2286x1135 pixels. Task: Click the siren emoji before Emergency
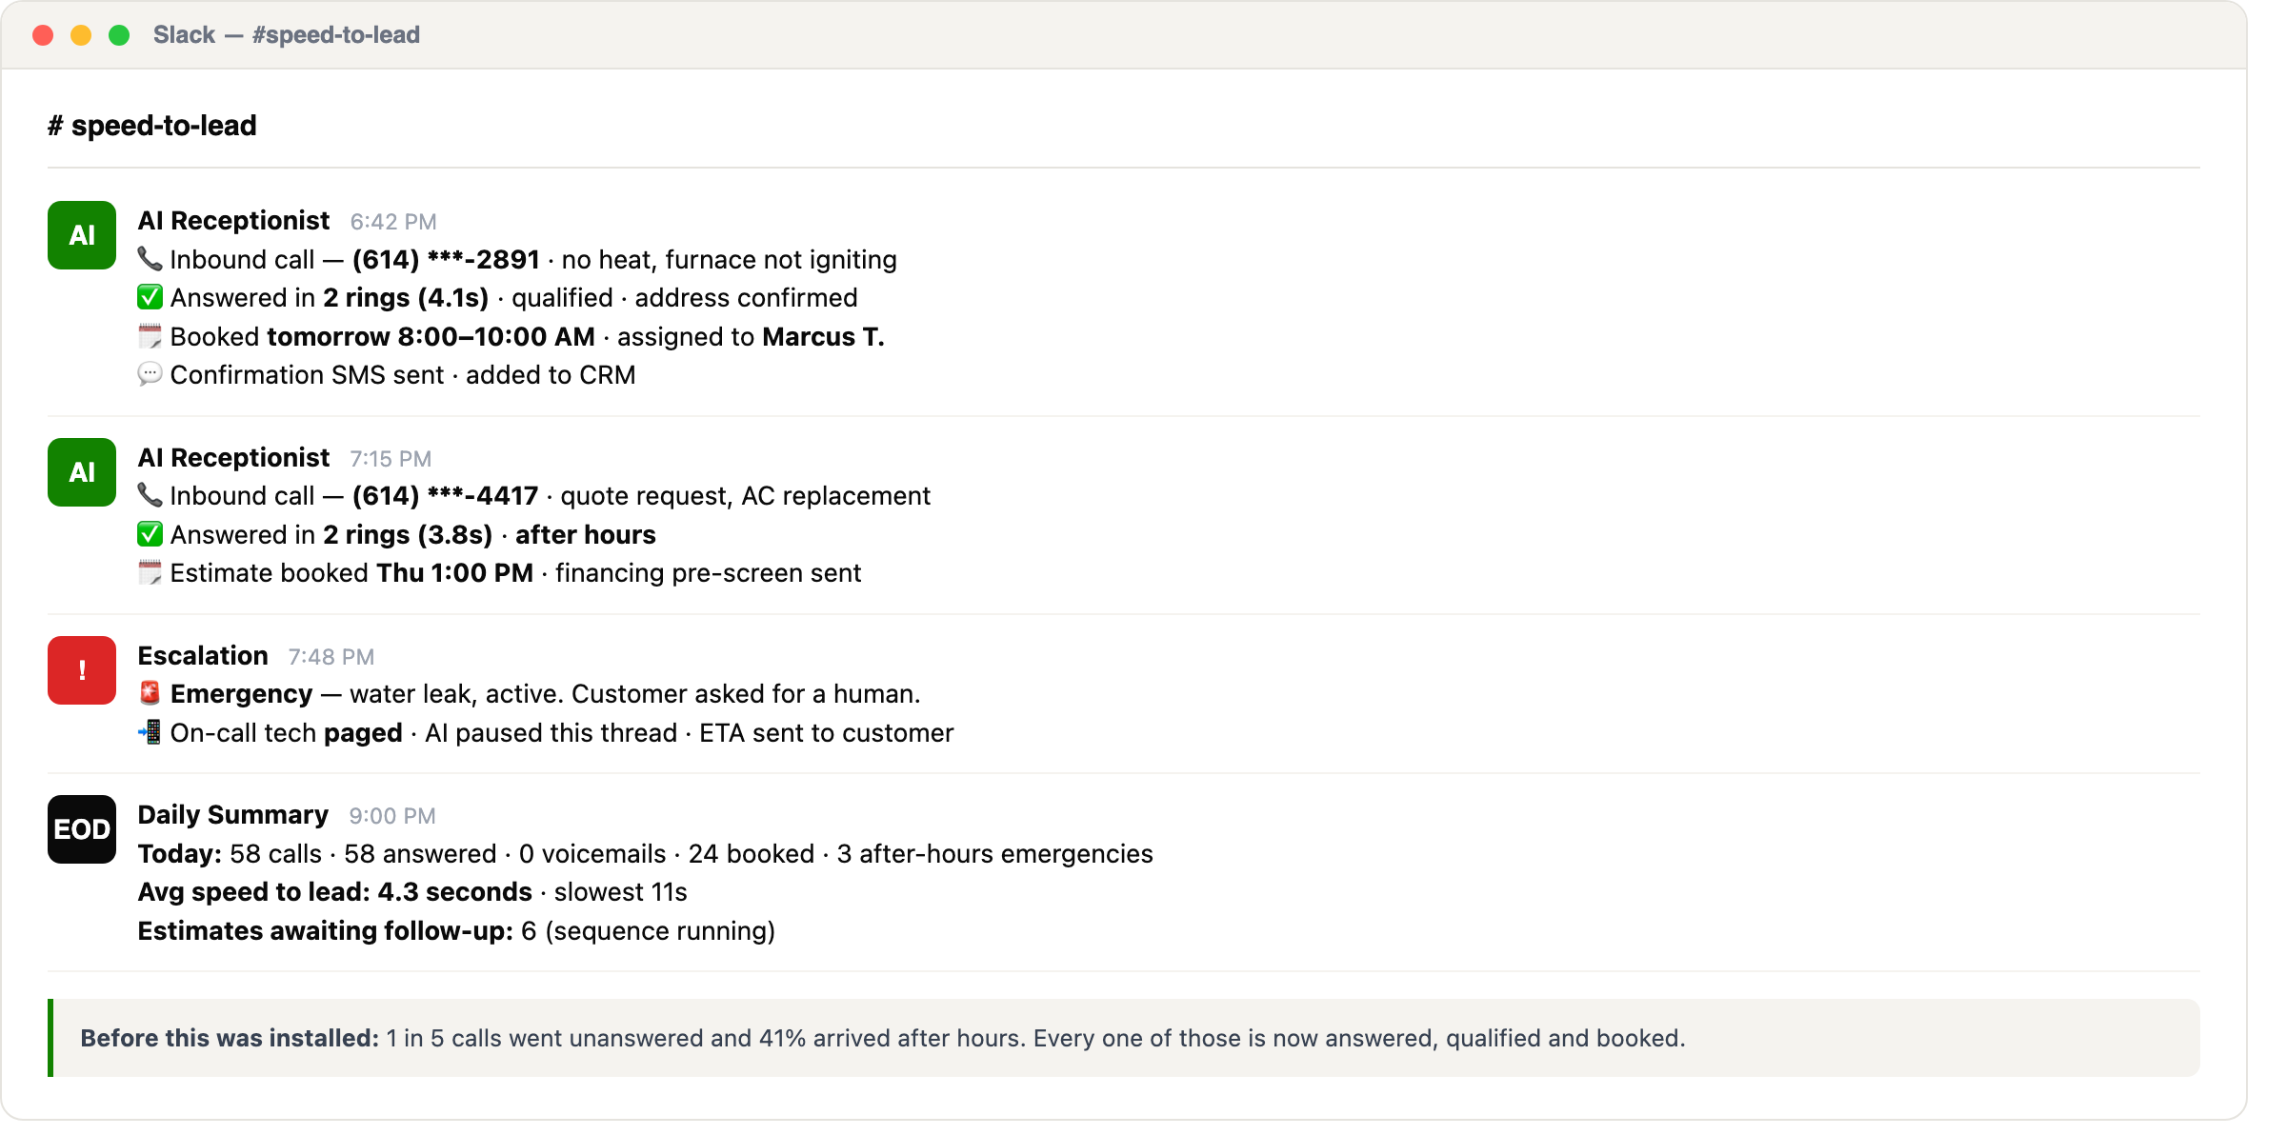[x=150, y=693]
